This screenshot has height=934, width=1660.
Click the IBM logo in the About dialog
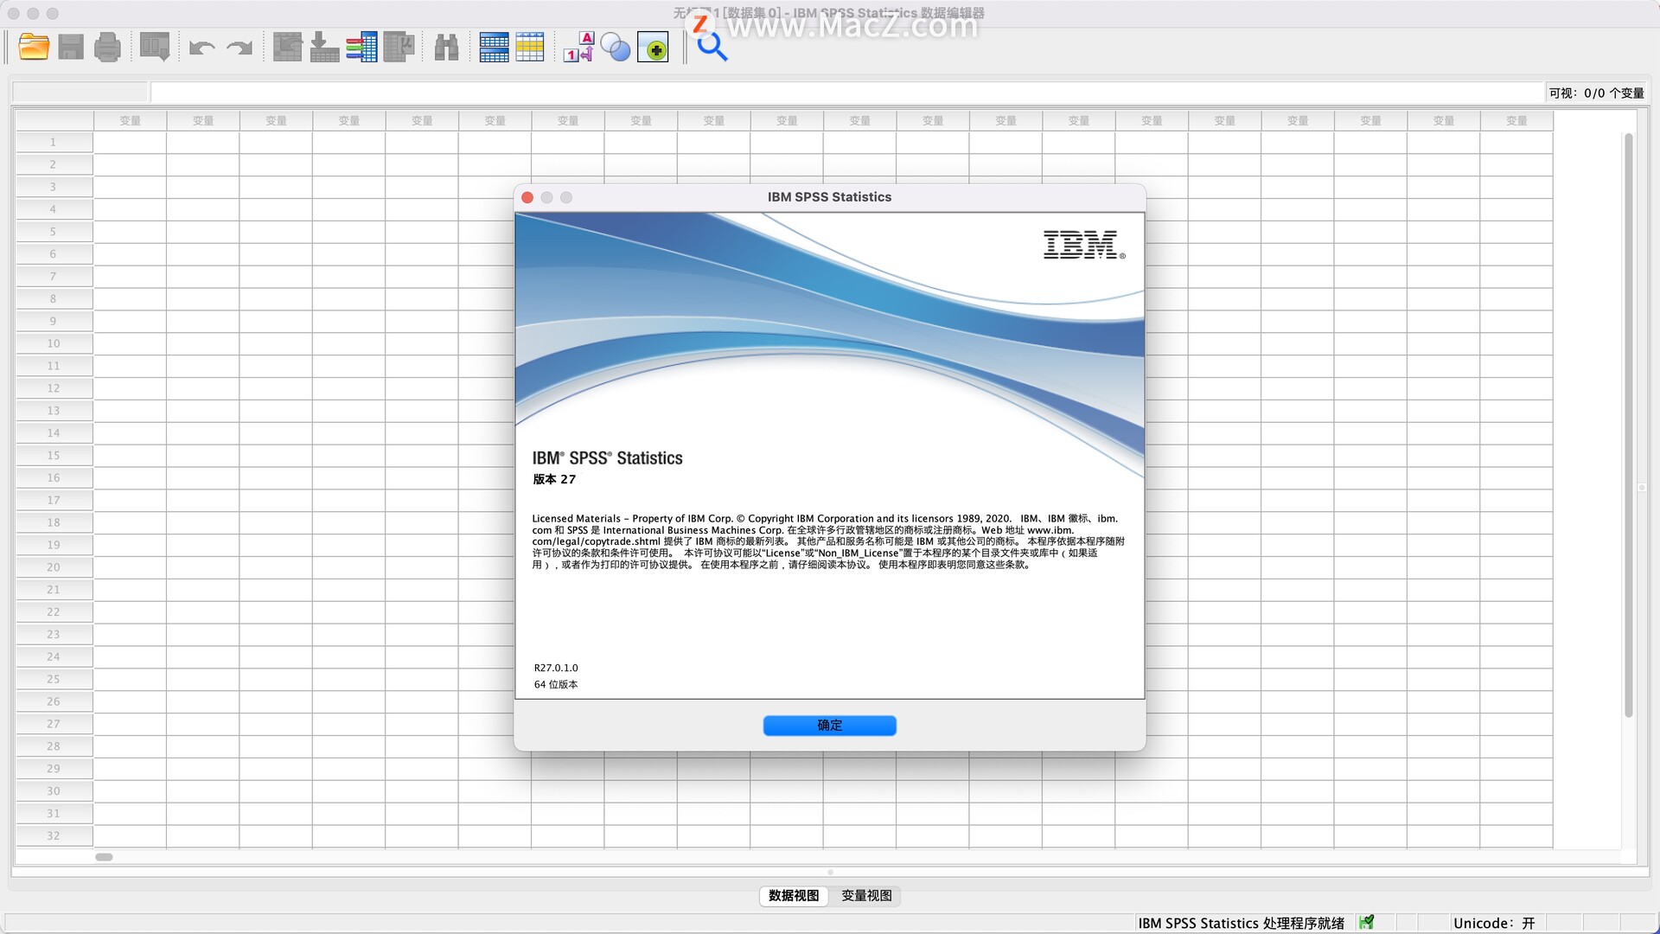coord(1084,245)
